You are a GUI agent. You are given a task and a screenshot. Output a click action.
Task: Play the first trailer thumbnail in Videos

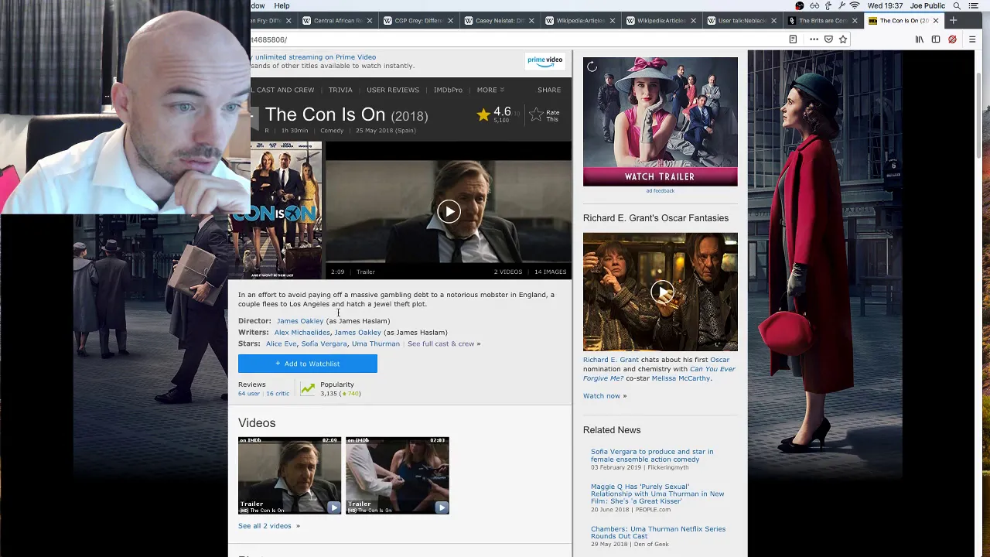click(289, 476)
